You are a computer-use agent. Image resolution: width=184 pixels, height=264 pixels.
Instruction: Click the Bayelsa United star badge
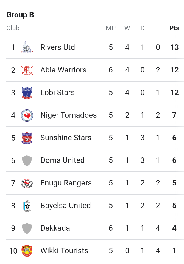click(27, 206)
